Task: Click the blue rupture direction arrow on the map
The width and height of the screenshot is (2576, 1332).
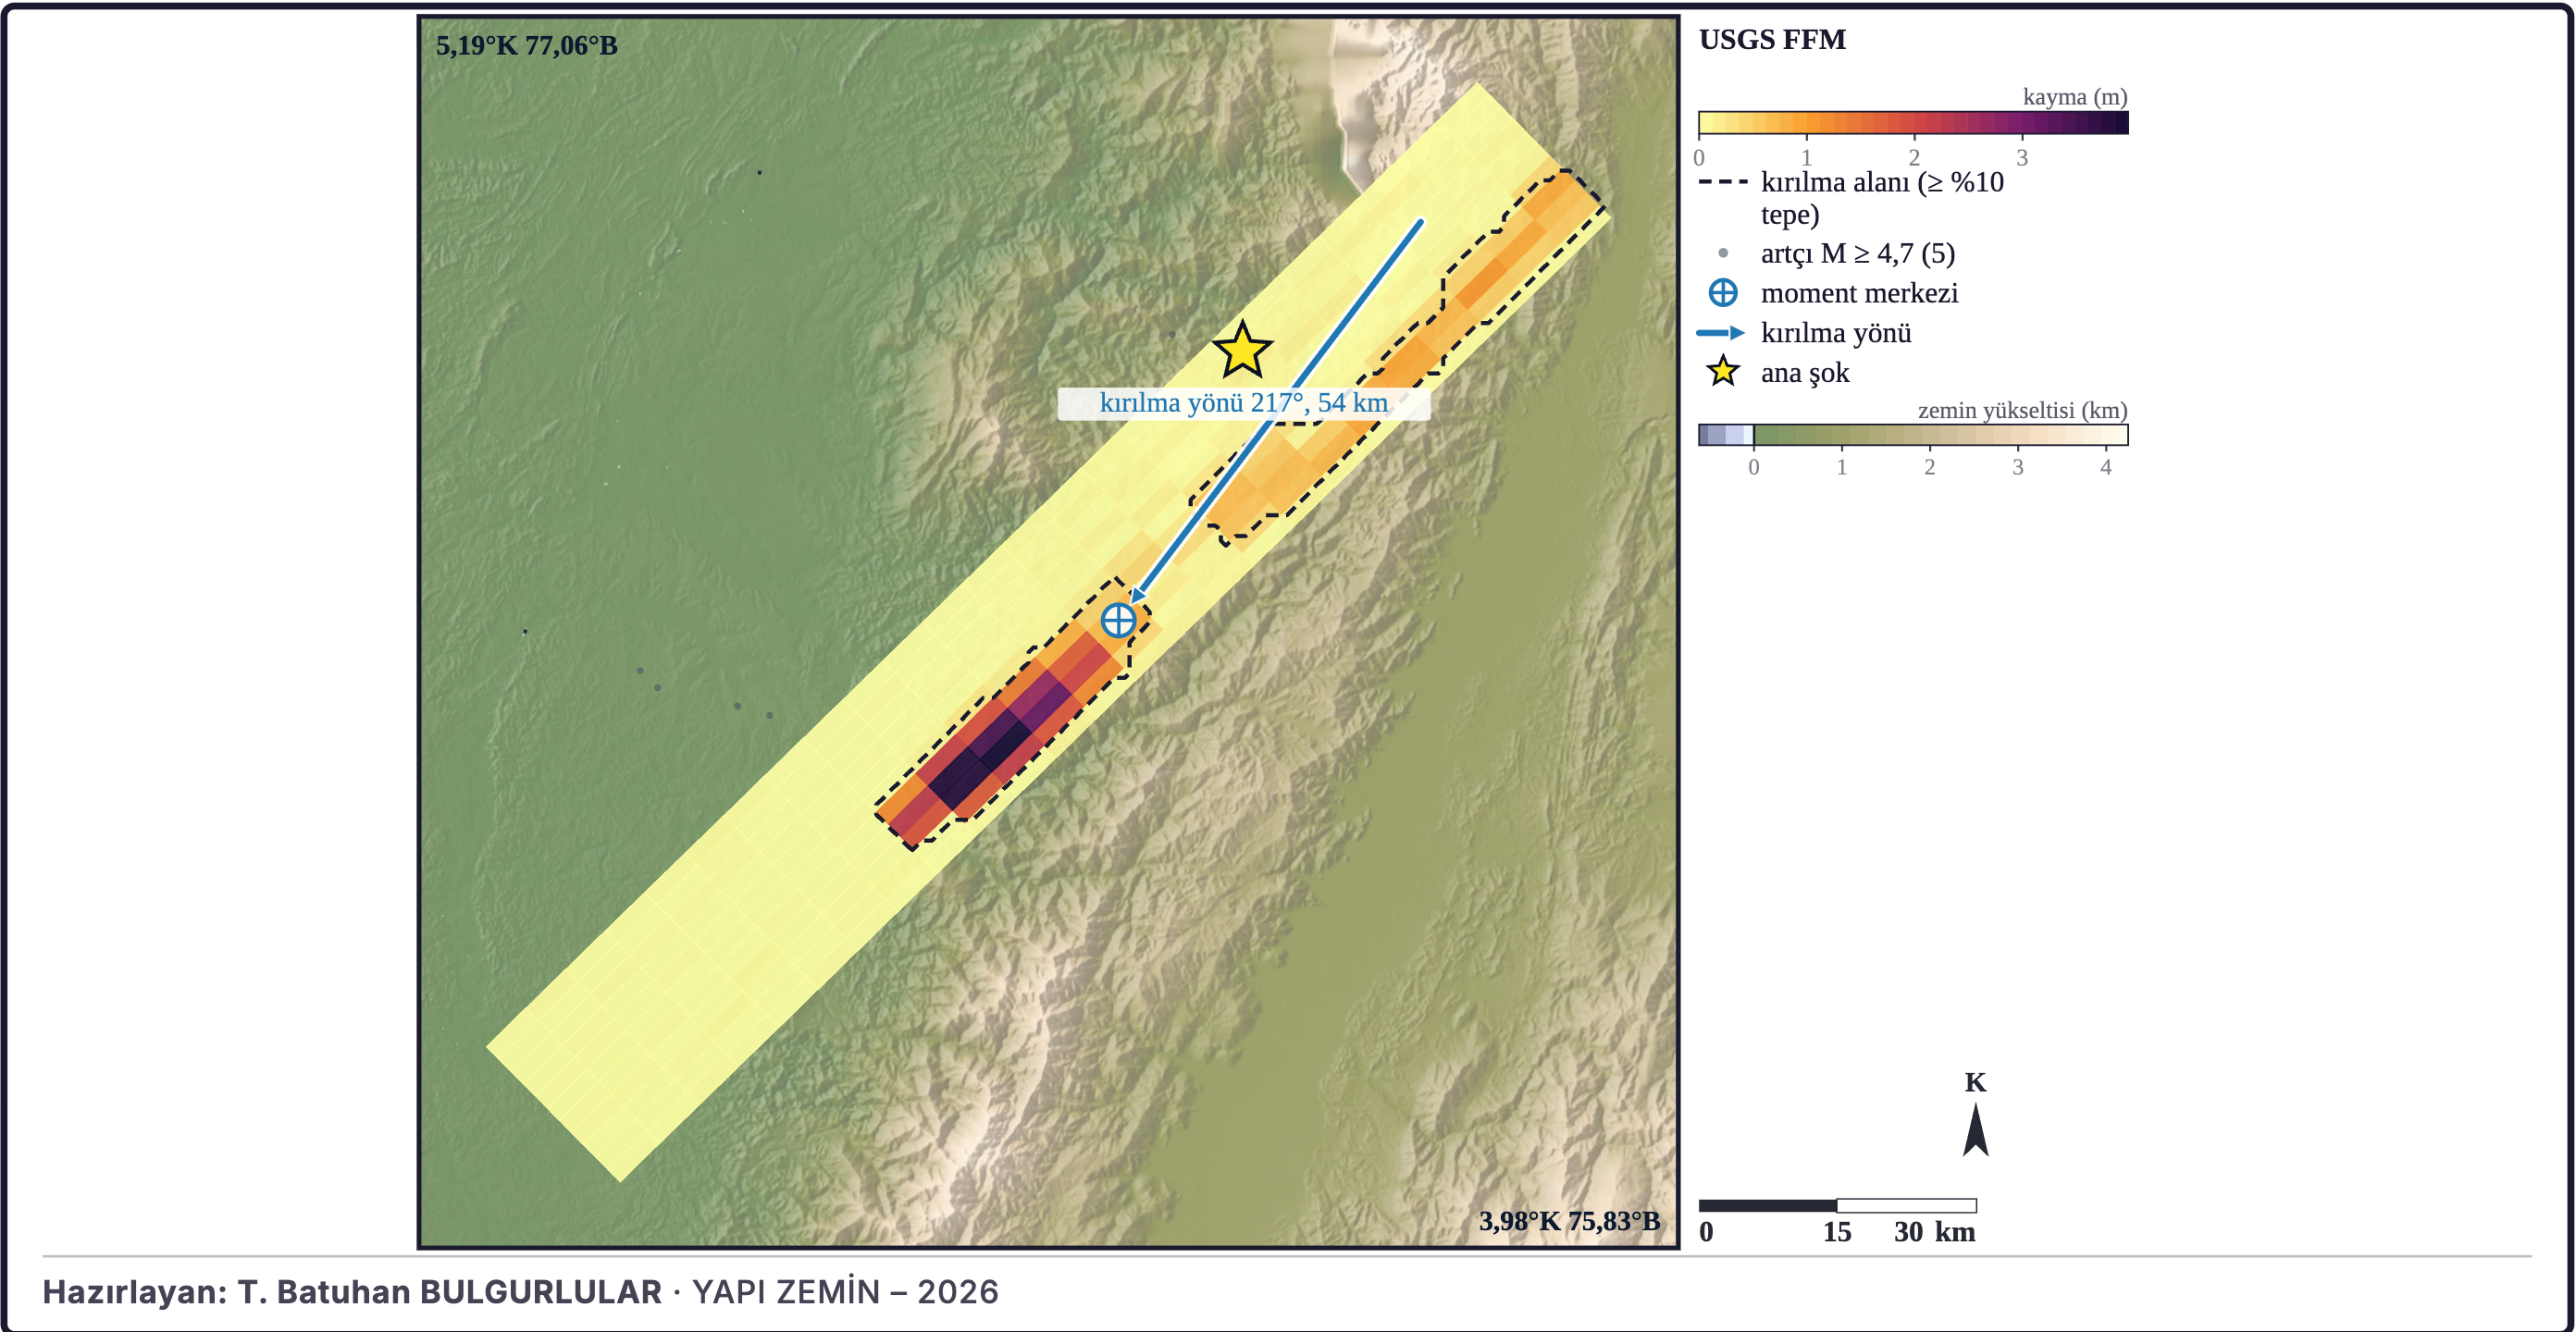Action: 1277,411
